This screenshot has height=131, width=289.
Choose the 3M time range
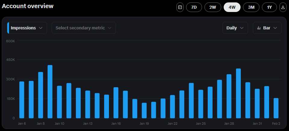(251, 7)
